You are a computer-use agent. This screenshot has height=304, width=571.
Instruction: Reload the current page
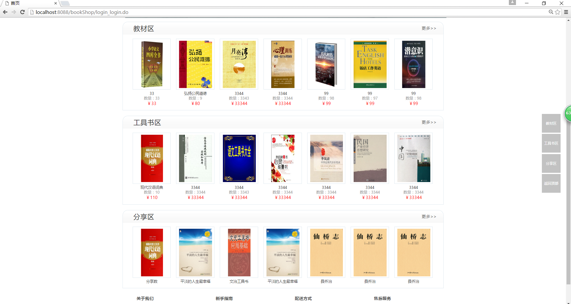click(22, 12)
